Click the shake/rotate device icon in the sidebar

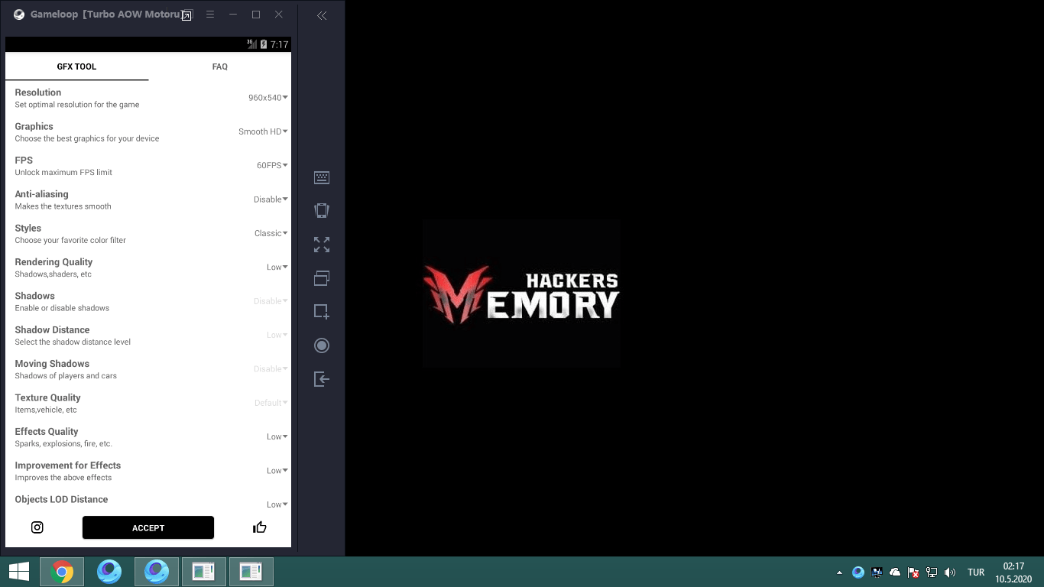coord(322,211)
